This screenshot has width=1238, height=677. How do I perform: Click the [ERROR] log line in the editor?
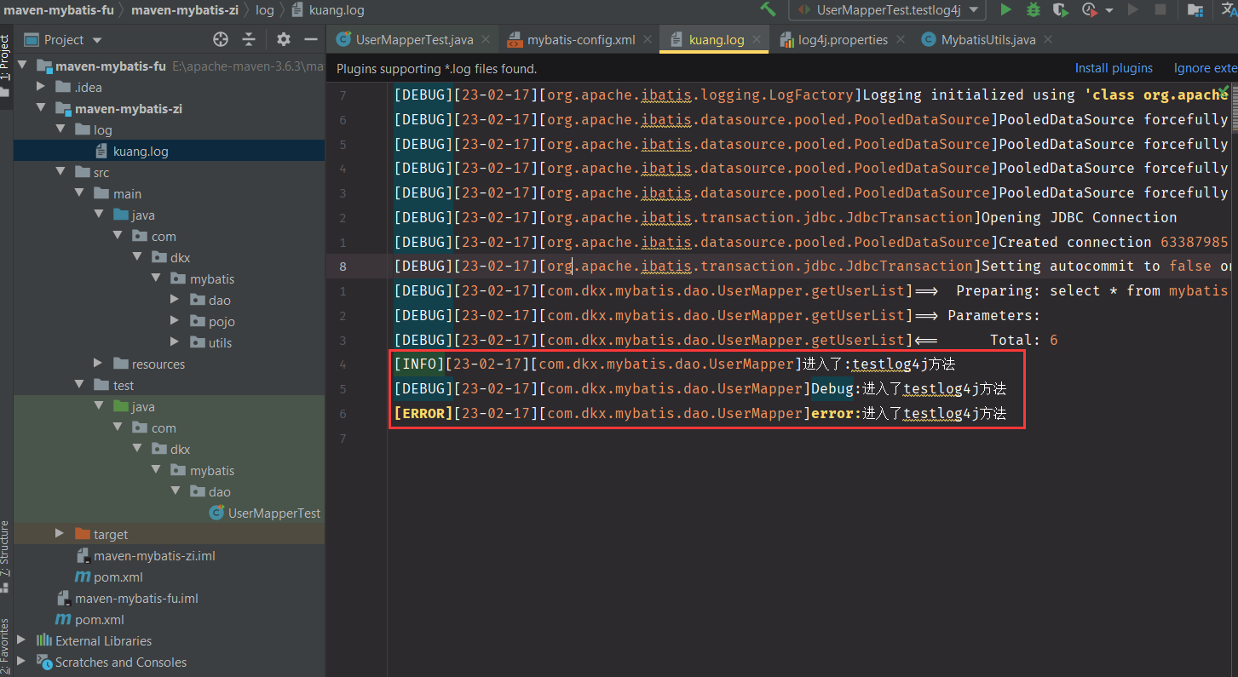tap(700, 414)
